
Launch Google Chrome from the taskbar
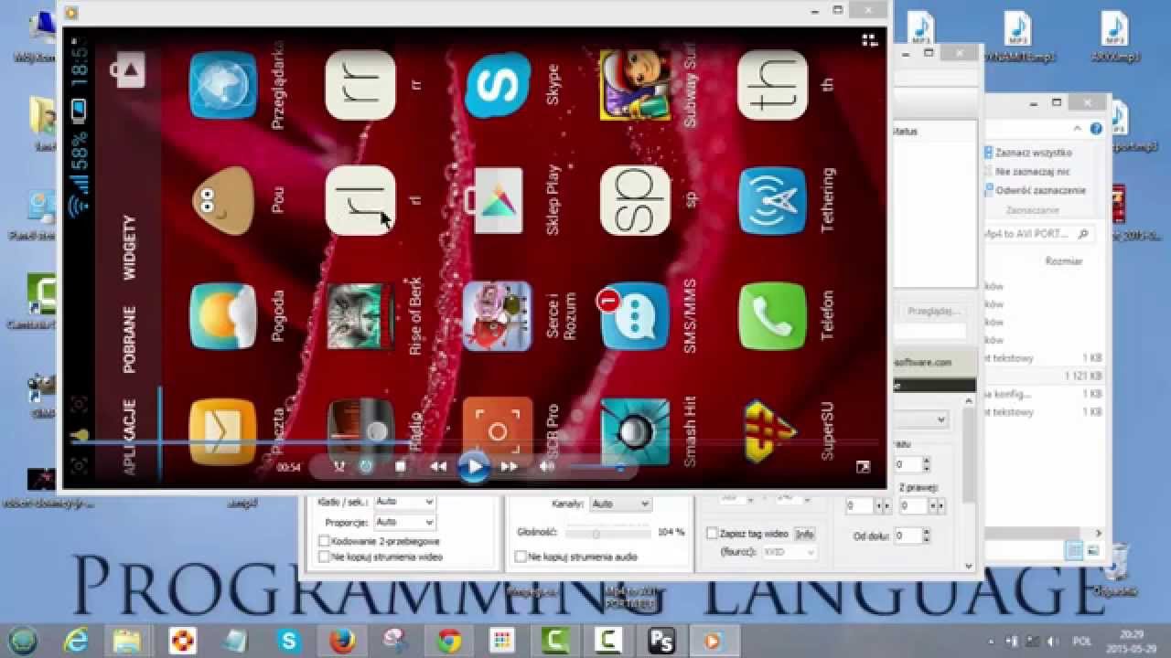[449, 641]
